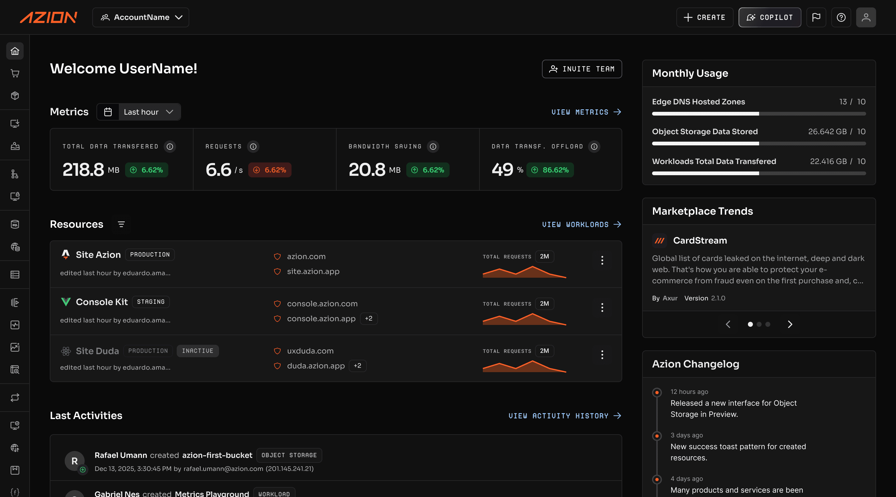Open the Last hour time range dropdown

coord(139,112)
